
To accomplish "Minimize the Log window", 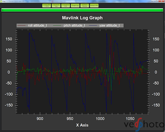I will click(153, 1).
